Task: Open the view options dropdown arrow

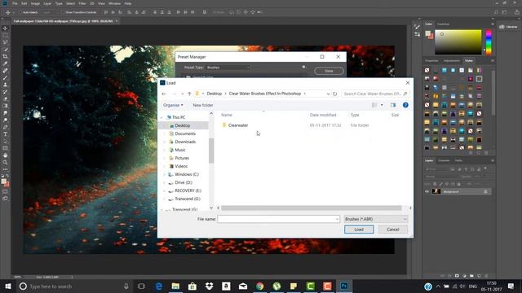Action: pyautogui.click(x=382, y=105)
